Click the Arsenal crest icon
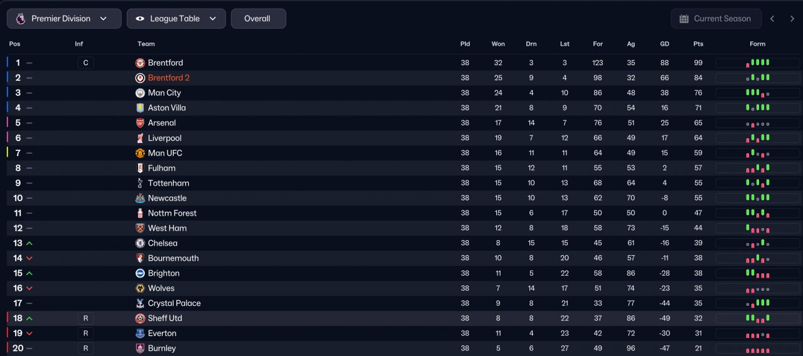Viewport: 803px width, 356px height. pyautogui.click(x=140, y=123)
